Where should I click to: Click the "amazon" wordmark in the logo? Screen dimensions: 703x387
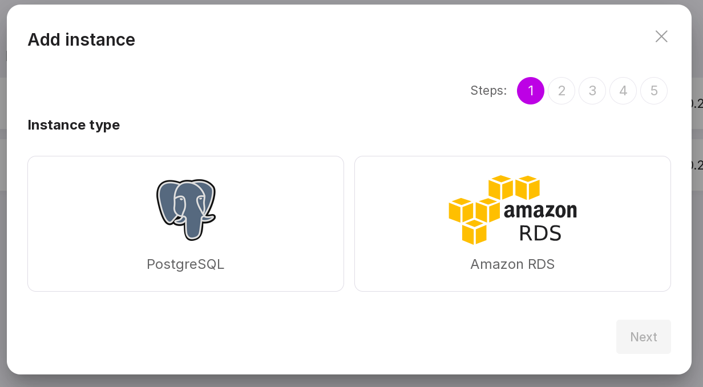pyautogui.click(x=540, y=211)
